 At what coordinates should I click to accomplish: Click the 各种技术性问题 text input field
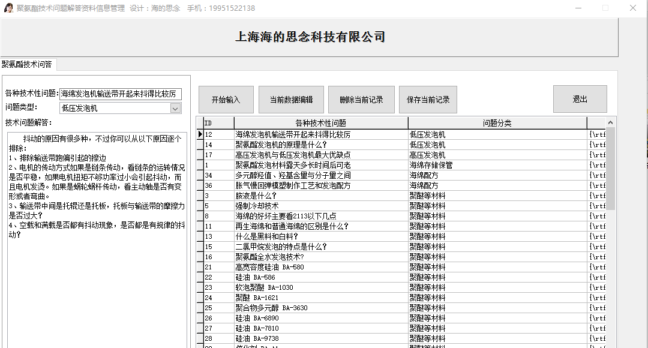pyautogui.click(x=120, y=94)
